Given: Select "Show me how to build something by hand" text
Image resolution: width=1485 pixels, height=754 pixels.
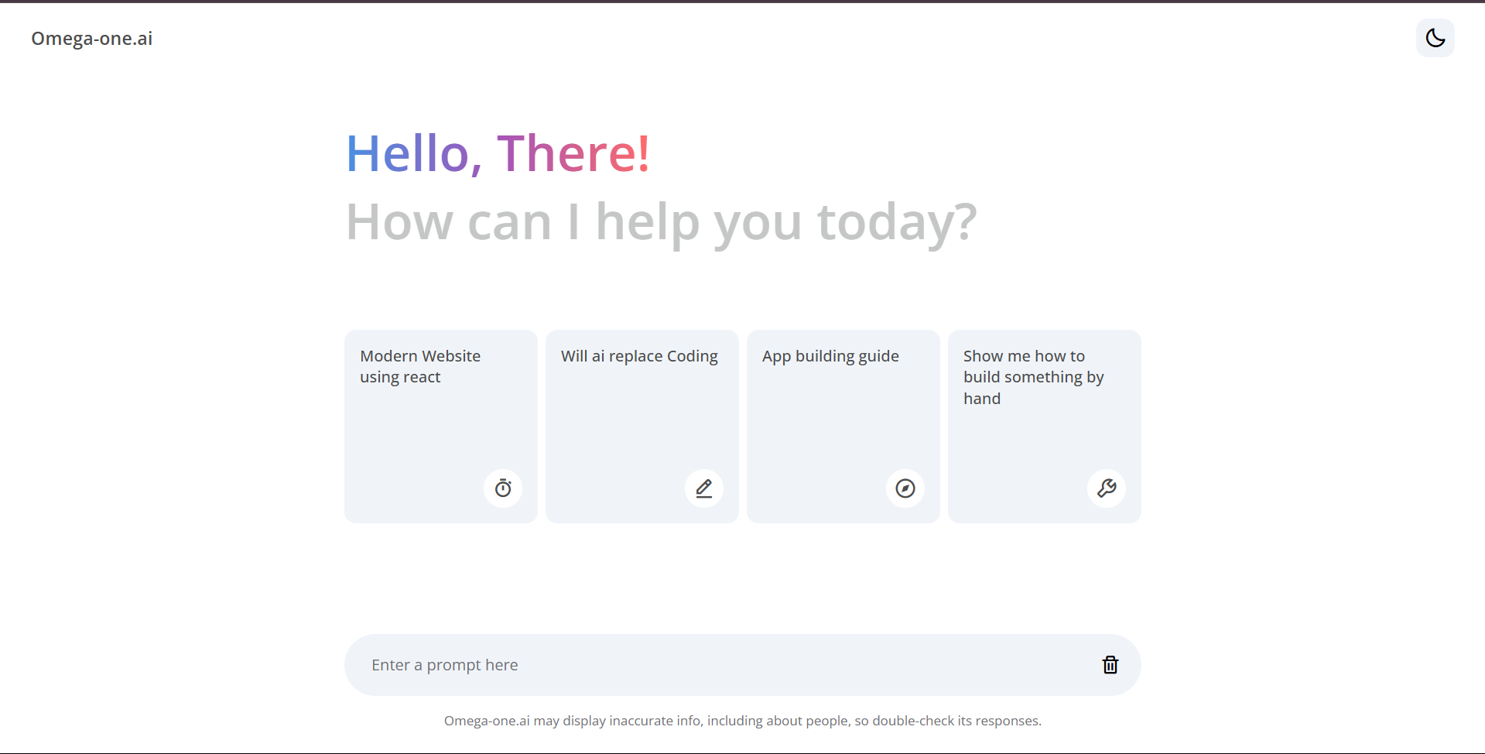Looking at the screenshot, I should click(1033, 377).
